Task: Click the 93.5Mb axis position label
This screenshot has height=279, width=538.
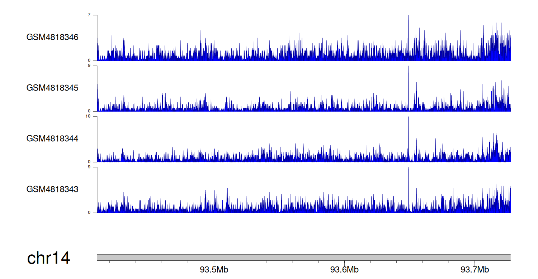Action: pyautogui.click(x=214, y=269)
